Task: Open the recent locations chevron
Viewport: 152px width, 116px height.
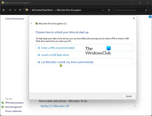Action: (x=15, y=10)
